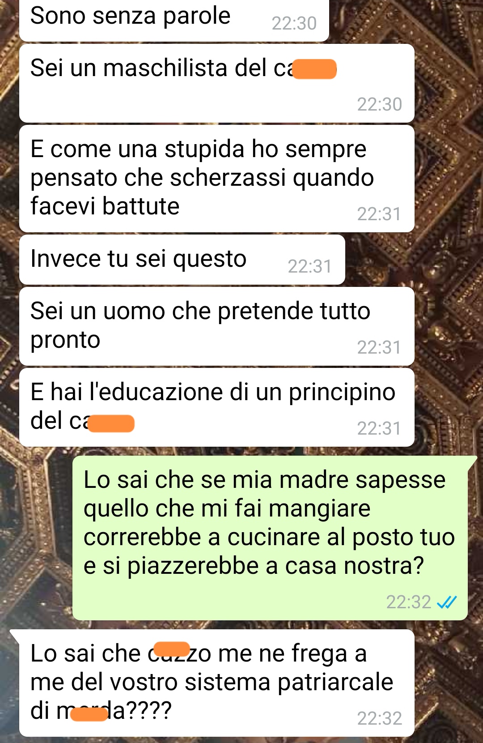
Task: Select the 'E come una stupida' message
Action: click(217, 179)
